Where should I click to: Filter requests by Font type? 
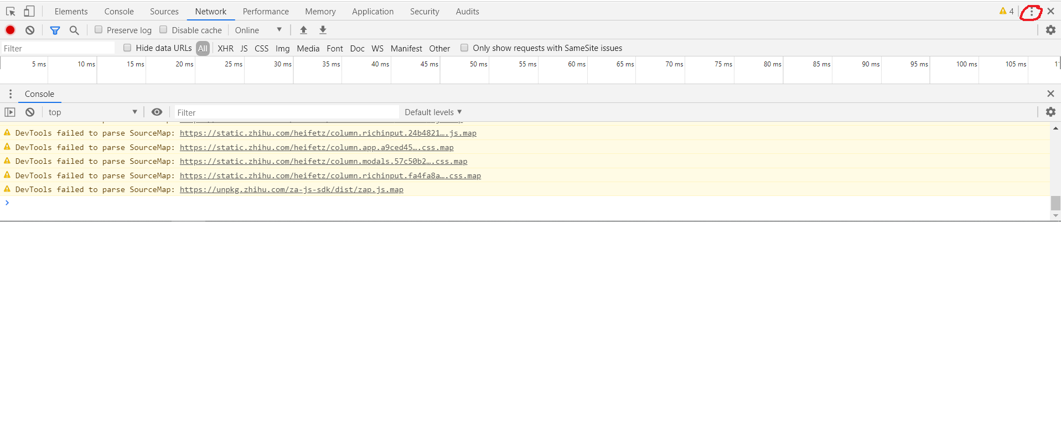point(335,48)
